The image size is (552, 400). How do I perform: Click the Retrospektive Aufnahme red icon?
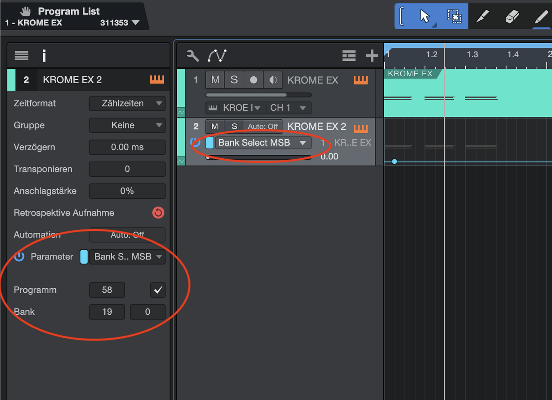click(158, 212)
